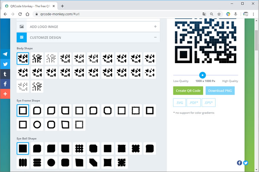Click the plus sign on Add Logo Image
This screenshot has width=259, height=172.
(155, 27)
